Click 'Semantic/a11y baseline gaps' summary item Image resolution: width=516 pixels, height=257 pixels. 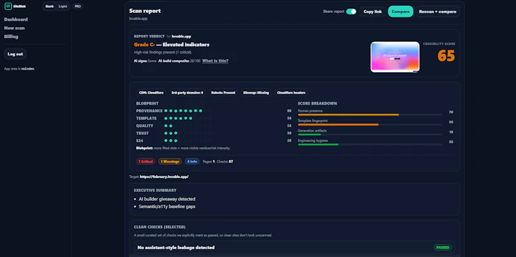click(167, 207)
